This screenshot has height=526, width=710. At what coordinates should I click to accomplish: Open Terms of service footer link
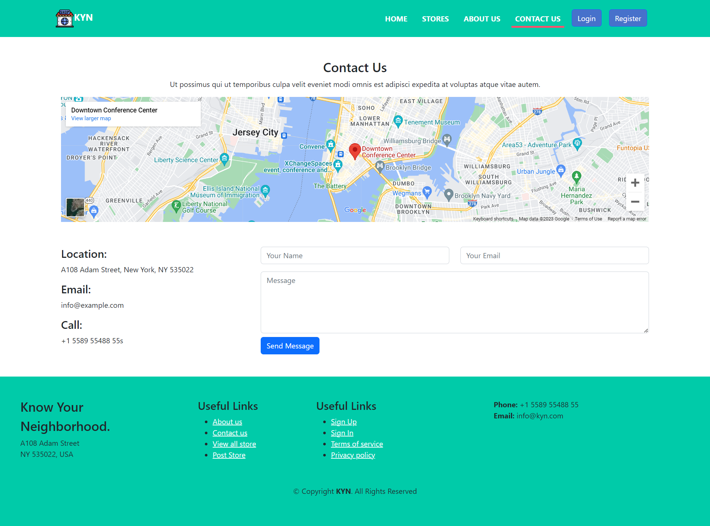tap(357, 444)
